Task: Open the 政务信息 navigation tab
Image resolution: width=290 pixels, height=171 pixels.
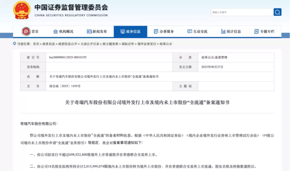Action: (130, 32)
